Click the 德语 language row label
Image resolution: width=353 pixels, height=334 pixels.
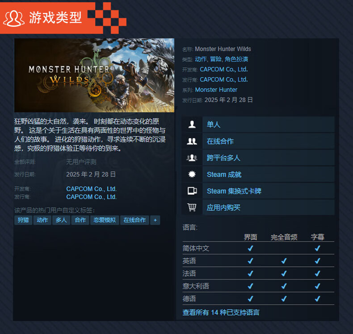pyautogui.click(x=189, y=298)
